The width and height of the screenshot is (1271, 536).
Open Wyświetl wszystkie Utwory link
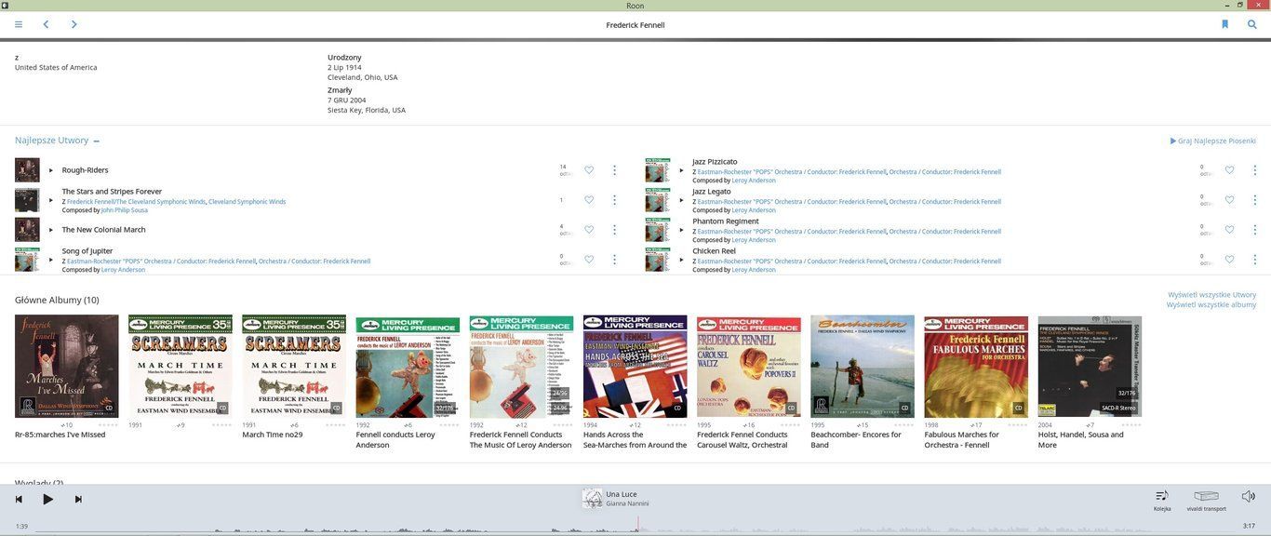click(1211, 295)
